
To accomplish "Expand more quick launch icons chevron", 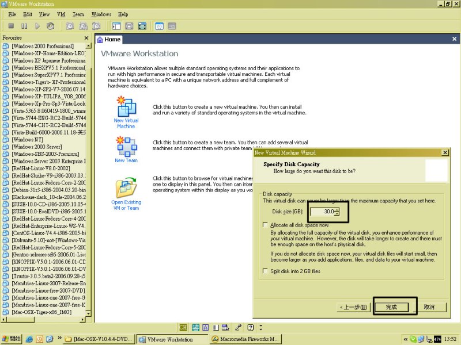I will click(x=60, y=338).
